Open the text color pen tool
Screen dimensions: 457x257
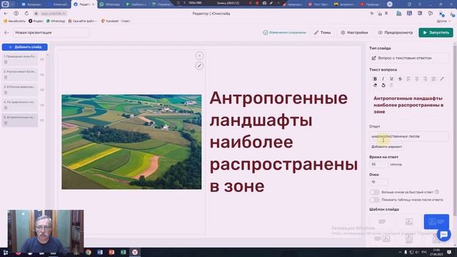[442, 79]
